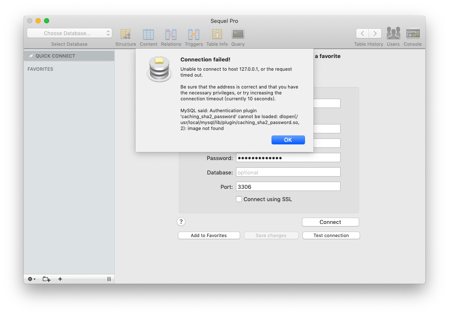Minimize window with yellow button

click(38, 21)
